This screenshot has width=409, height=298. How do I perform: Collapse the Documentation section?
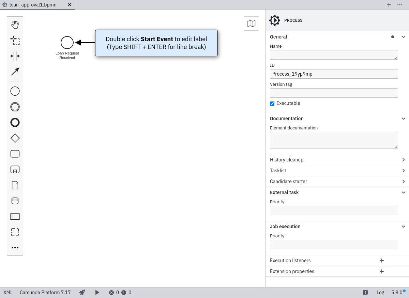coord(403,119)
